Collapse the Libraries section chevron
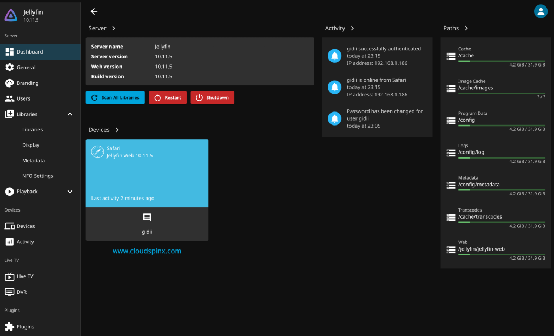 (x=70, y=114)
